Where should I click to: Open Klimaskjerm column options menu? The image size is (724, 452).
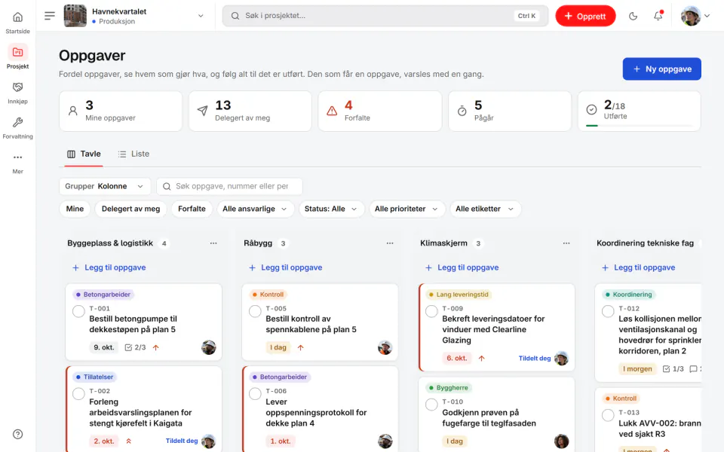(566, 243)
